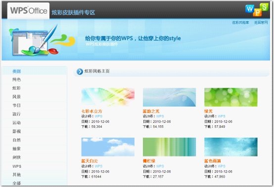Screen dimensions: 274x187
Task: Click the 蓝韵之光 title link
Action: point(151,111)
